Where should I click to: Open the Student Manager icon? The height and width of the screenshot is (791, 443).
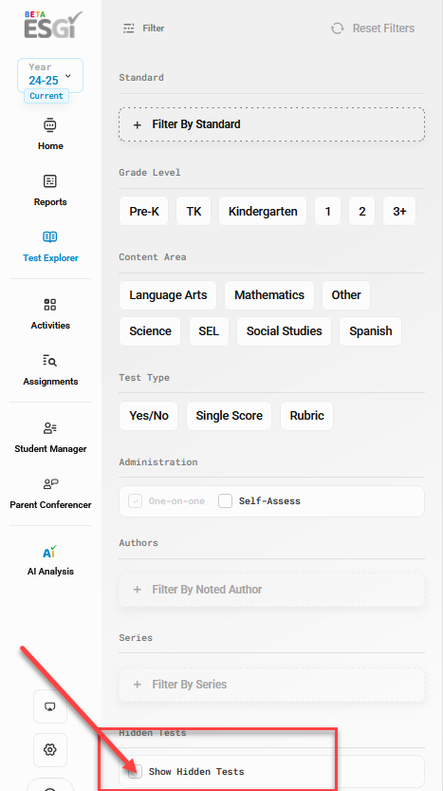50,427
